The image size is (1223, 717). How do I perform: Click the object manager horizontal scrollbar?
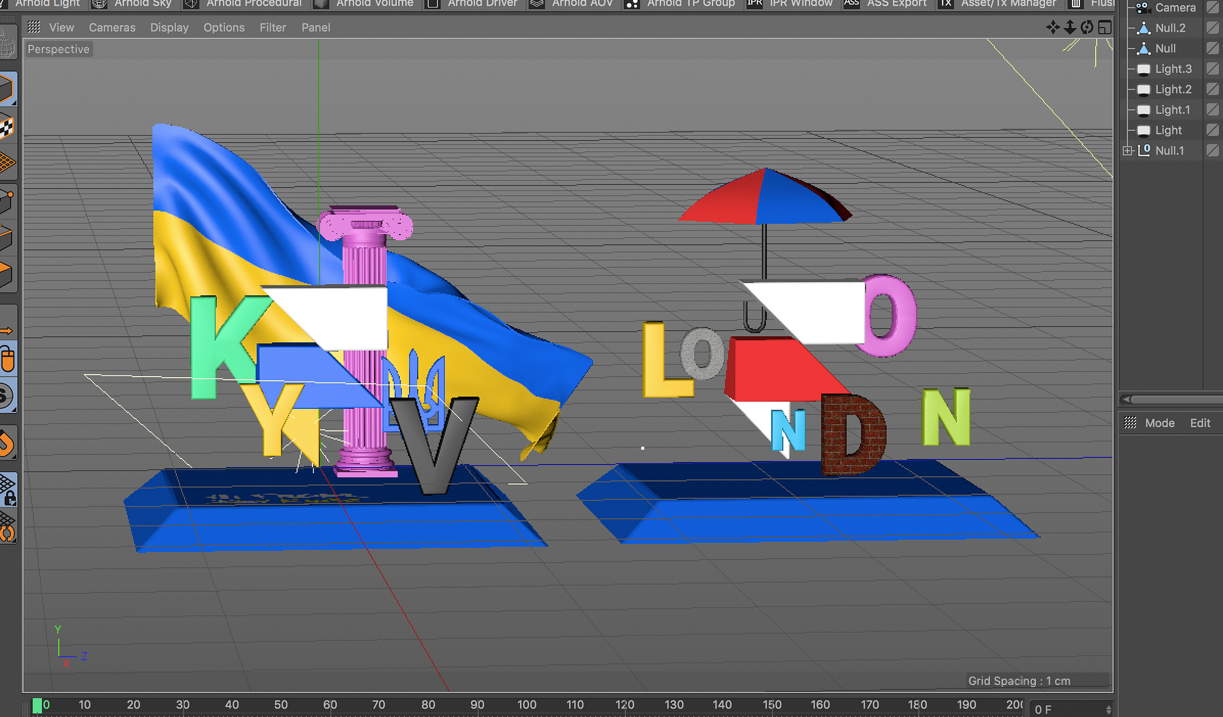click(1177, 399)
